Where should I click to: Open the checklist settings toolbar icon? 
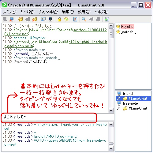75,19
